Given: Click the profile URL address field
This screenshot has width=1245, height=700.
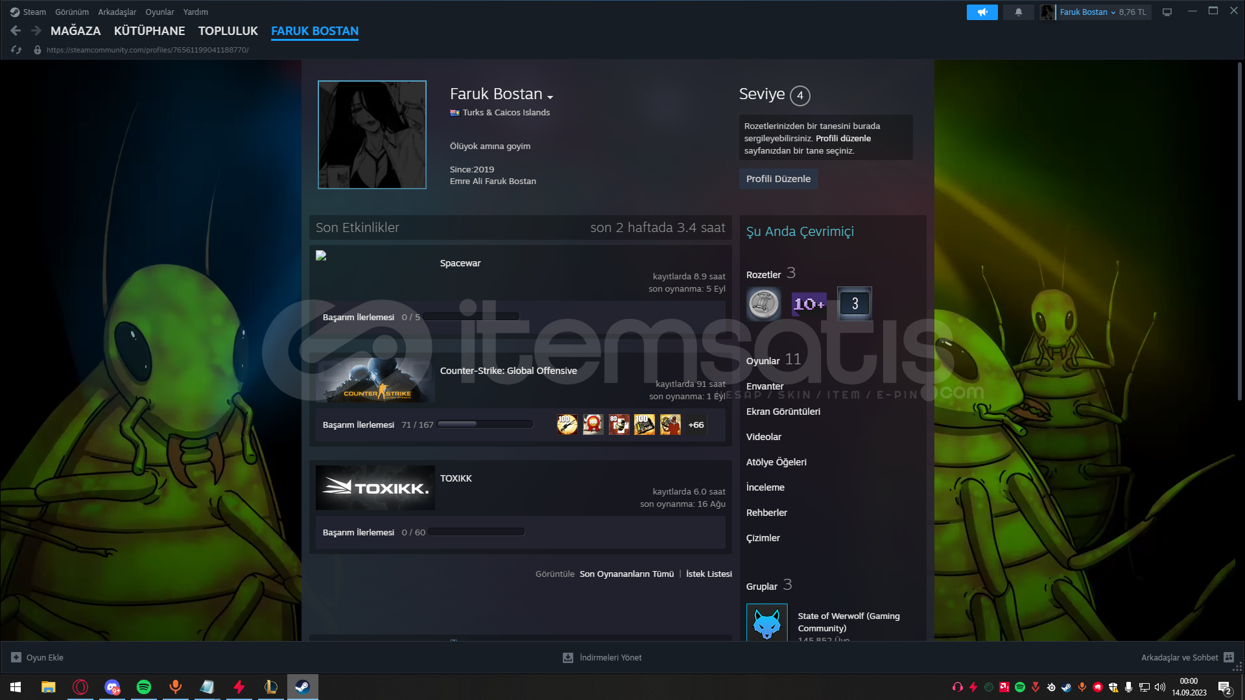Looking at the screenshot, I should [147, 50].
